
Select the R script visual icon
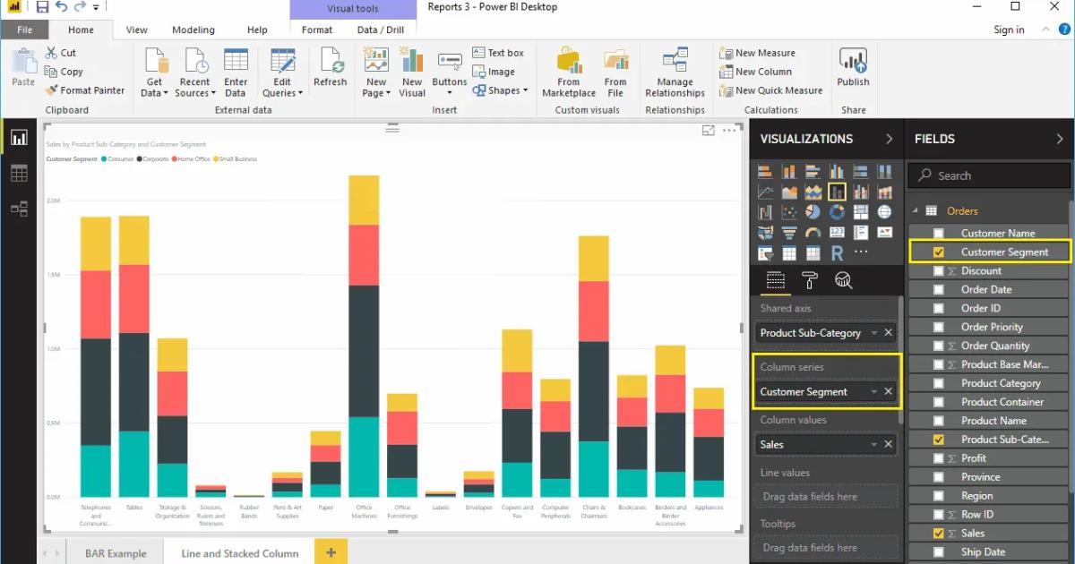coord(838,252)
